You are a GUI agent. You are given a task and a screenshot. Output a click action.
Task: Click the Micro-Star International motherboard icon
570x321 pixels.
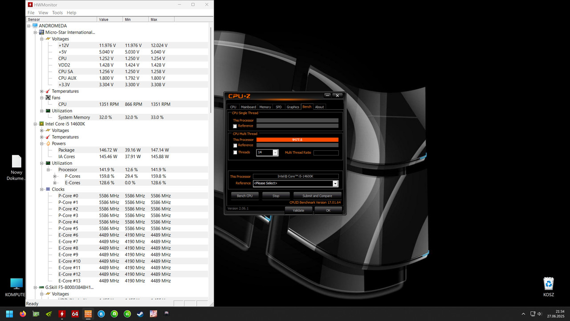42,32
